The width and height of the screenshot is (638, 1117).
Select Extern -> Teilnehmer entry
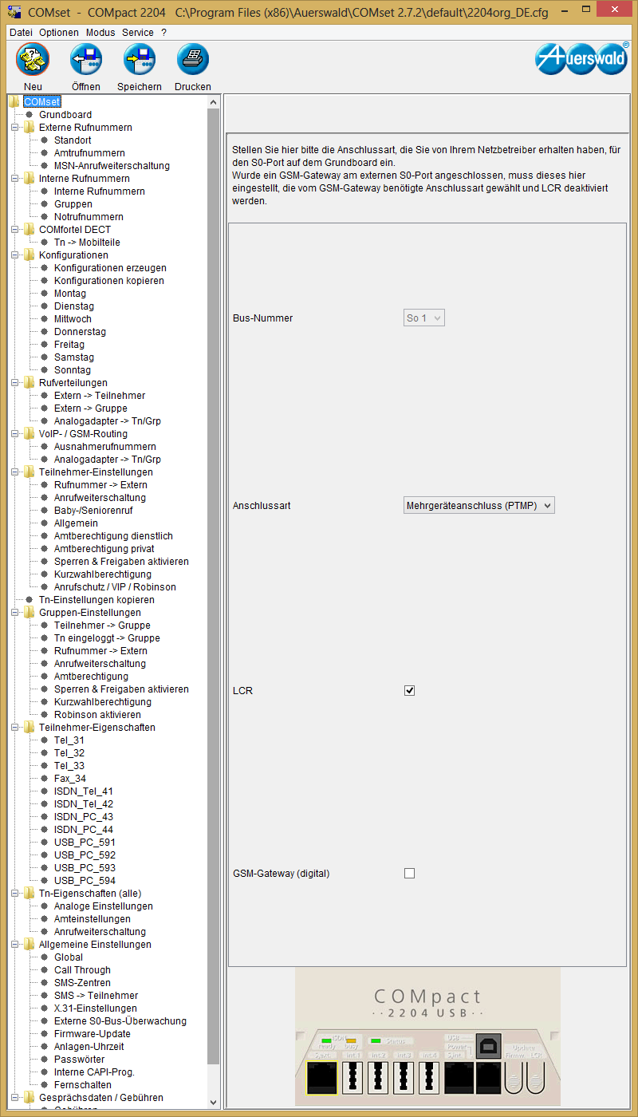[x=100, y=396]
